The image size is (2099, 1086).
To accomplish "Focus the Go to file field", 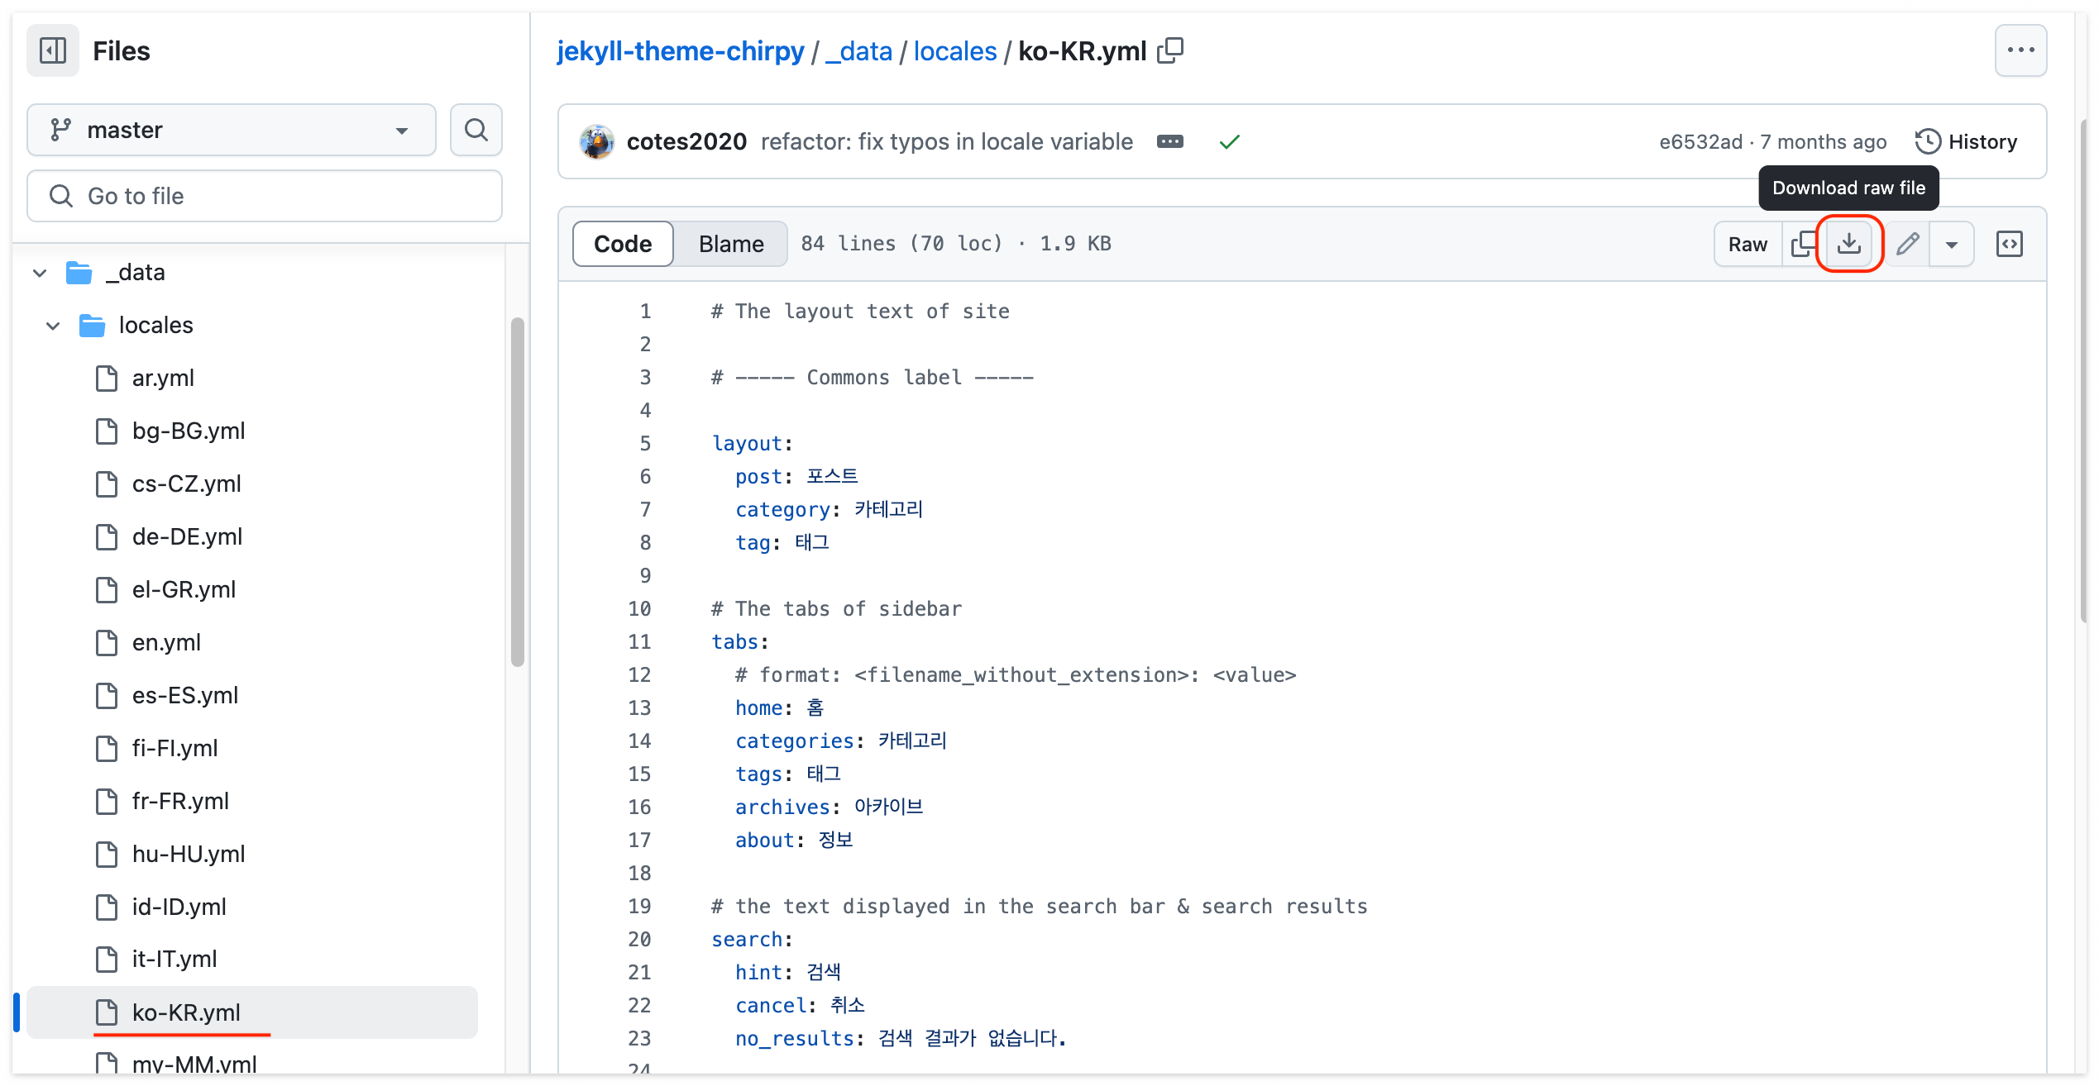I will click(265, 196).
